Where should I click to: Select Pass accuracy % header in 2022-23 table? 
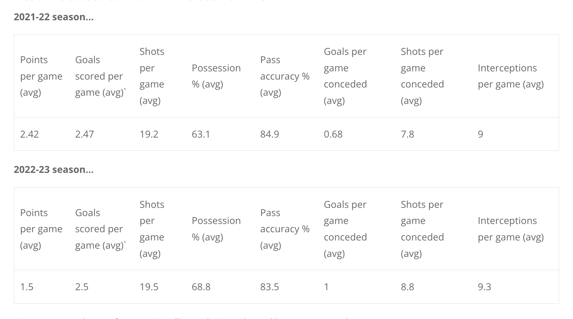coord(285,229)
